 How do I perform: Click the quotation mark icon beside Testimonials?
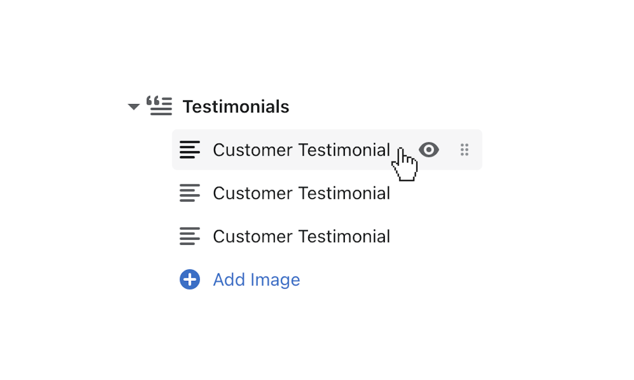coord(158,106)
